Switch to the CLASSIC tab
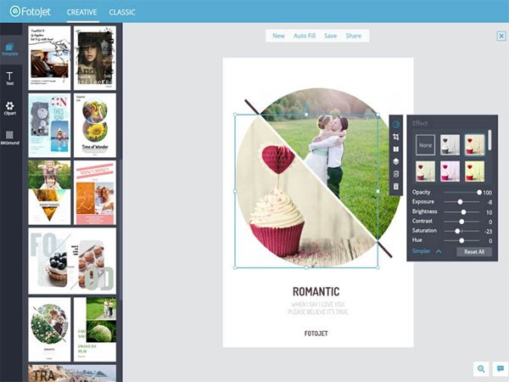This screenshot has height=382, width=509. [122, 13]
